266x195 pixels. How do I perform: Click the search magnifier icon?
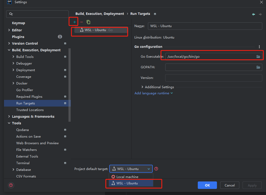click(x=11, y=14)
